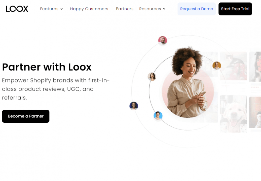Select the bearded man avatar on pink background
The width and height of the screenshot is (261, 181).
click(162, 40)
